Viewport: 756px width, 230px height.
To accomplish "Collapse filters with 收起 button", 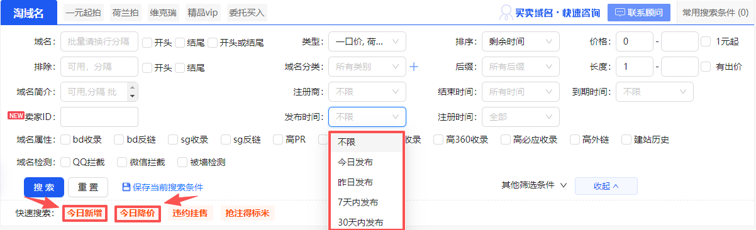I will 606,186.
